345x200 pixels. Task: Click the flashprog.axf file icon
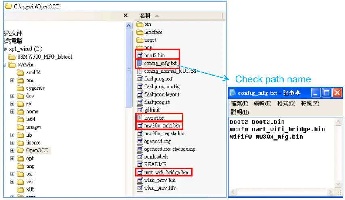(x=140, y=79)
